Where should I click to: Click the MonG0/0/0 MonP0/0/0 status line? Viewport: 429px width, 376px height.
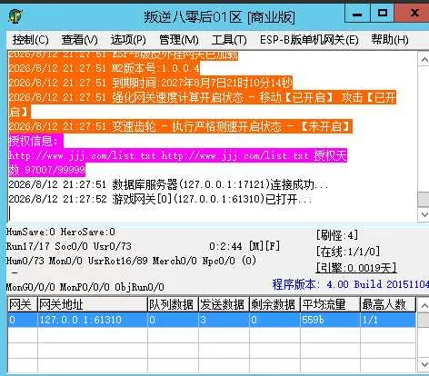[85, 287]
